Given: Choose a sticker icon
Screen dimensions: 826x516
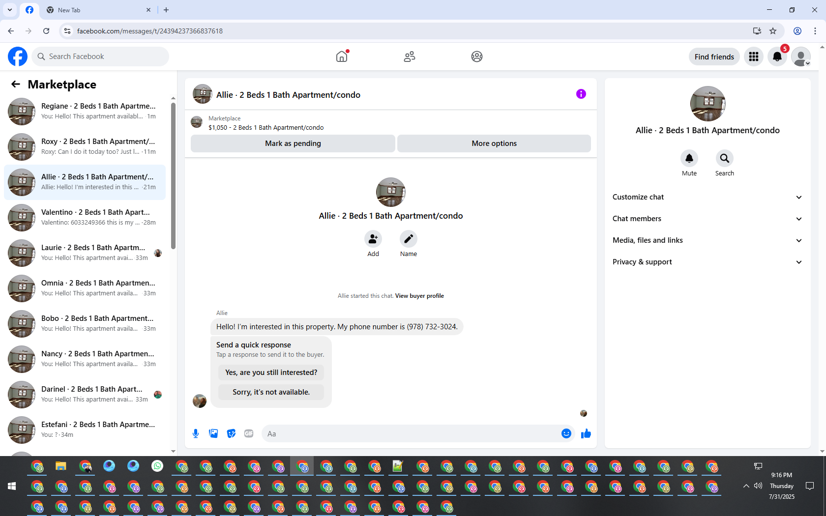Looking at the screenshot, I should [231, 433].
